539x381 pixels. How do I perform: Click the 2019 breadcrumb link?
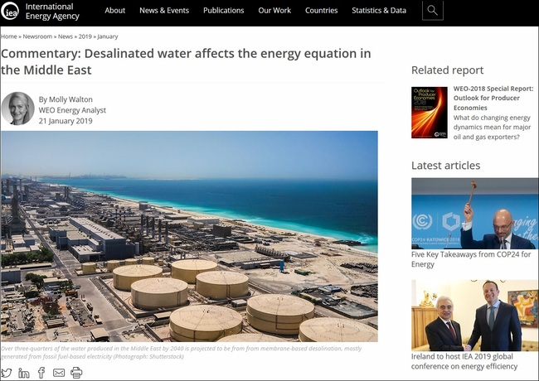85,37
